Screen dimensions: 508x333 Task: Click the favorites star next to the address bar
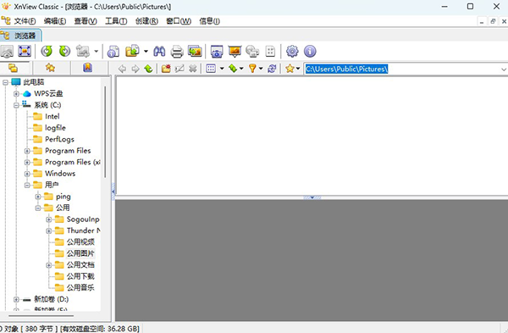pos(290,69)
